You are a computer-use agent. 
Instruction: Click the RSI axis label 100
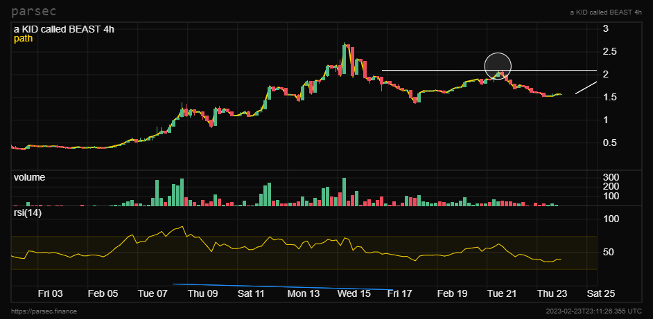(x=611, y=219)
